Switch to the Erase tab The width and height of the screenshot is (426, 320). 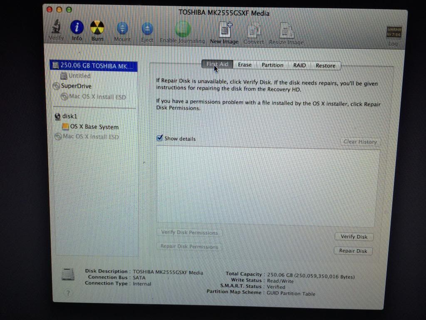tap(245, 65)
